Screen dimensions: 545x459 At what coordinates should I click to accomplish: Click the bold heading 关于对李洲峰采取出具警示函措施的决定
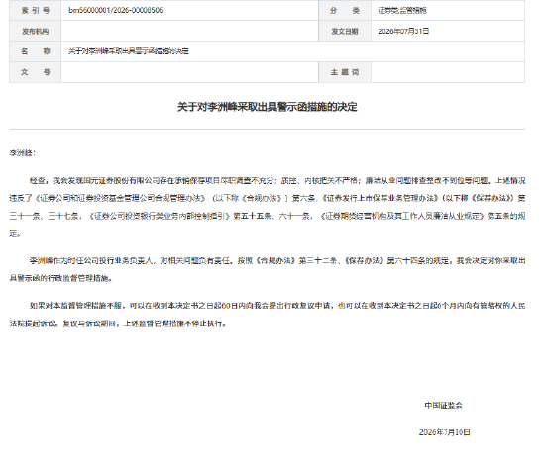[x=268, y=107]
